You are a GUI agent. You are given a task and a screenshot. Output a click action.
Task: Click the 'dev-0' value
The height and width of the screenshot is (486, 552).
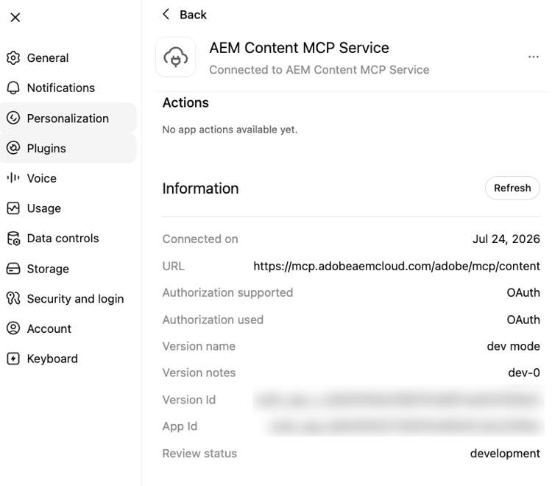pos(524,373)
